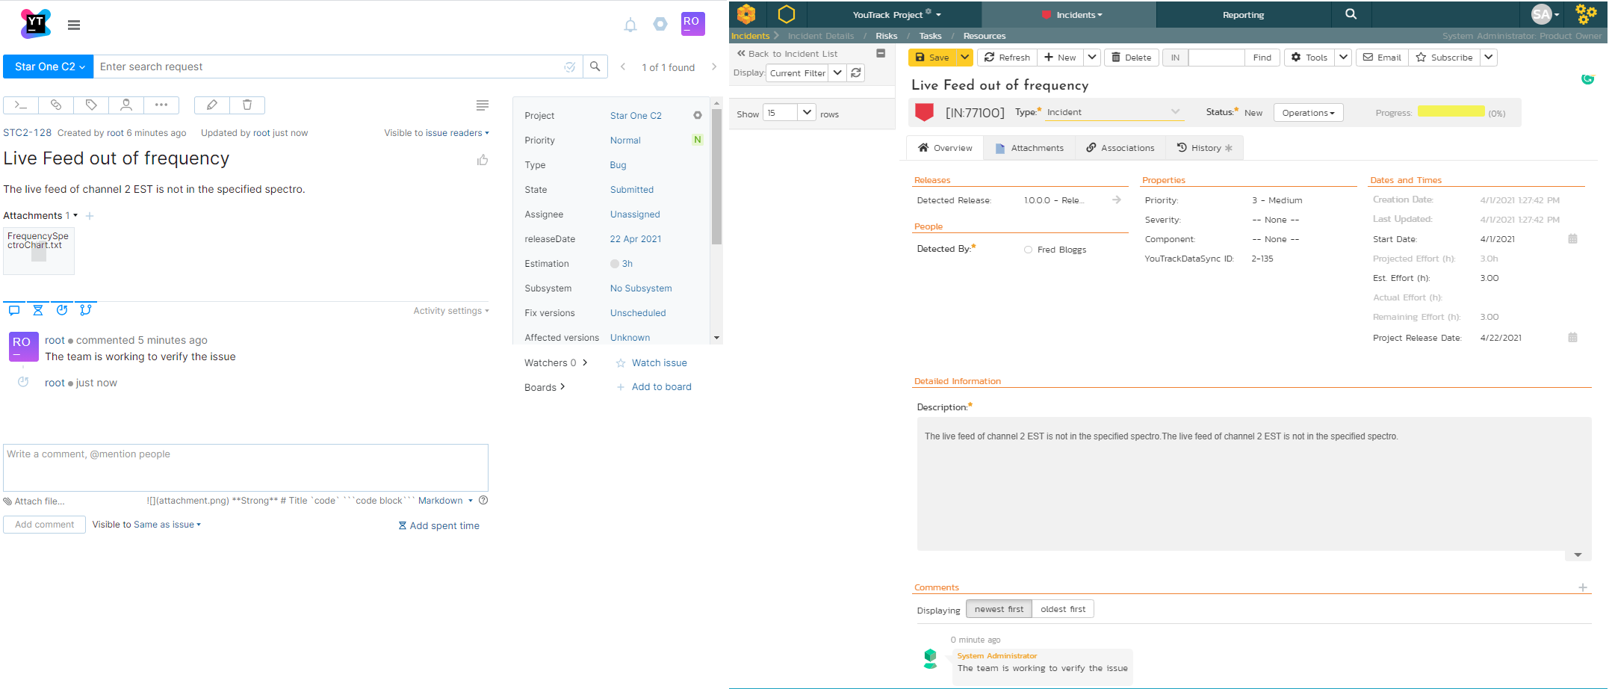The height and width of the screenshot is (689, 1609).
Task: Click the link issue icon
Action: 56,105
